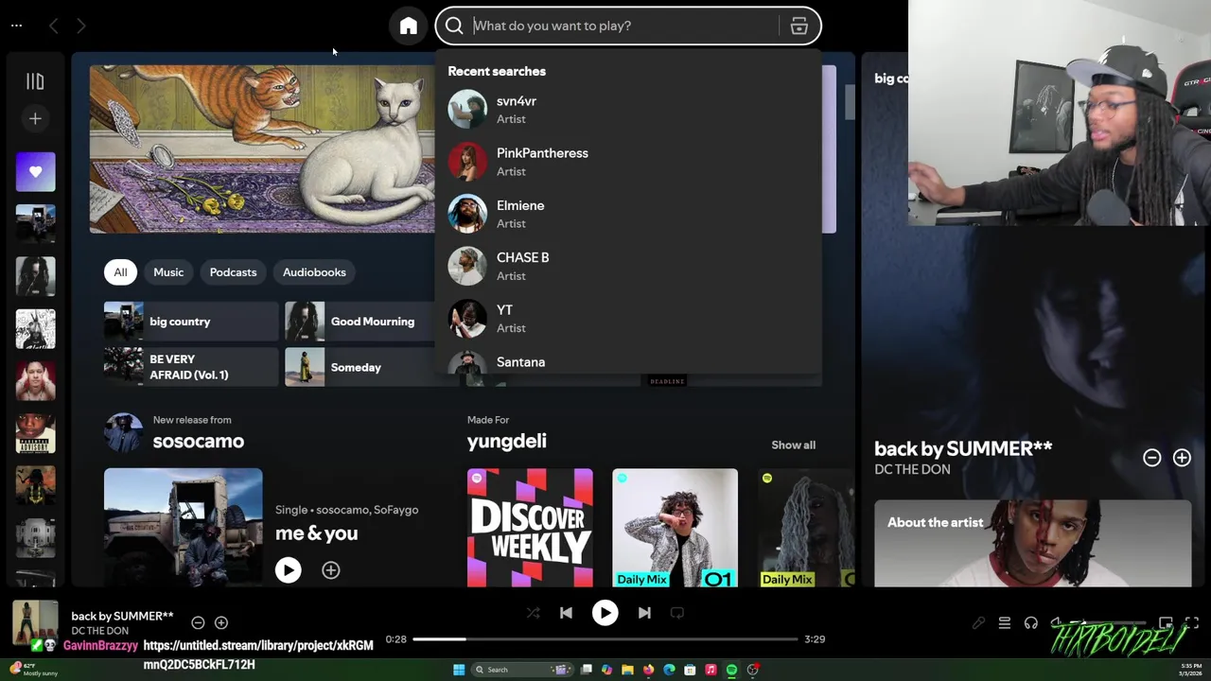Open the now-playing album thumbnail in bottom bar

click(x=35, y=622)
